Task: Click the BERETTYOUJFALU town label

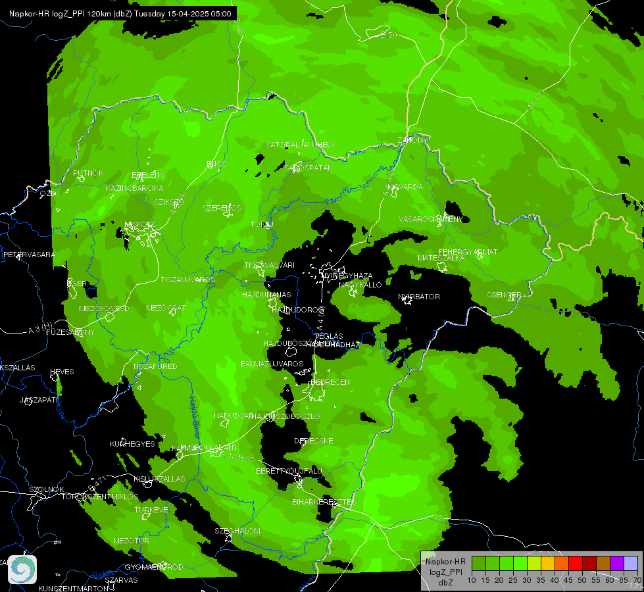Action: tap(289, 471)
